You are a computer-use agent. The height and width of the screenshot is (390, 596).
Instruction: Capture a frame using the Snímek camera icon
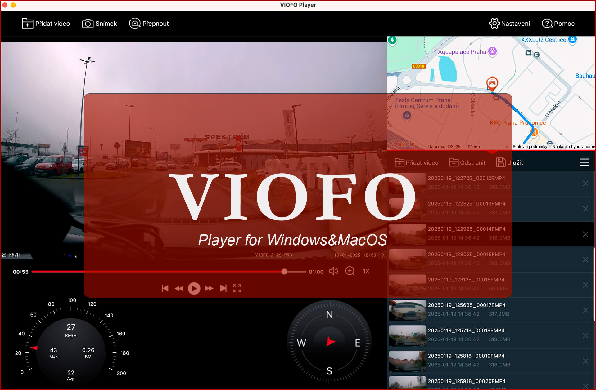point(88,23)
